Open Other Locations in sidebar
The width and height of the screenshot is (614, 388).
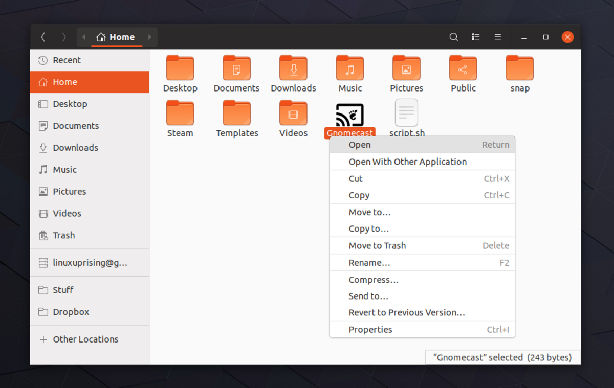[x=85, y=339]
